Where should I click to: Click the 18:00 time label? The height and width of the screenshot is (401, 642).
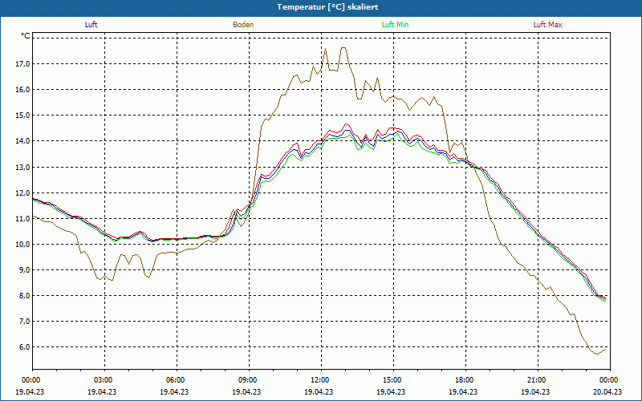click(465, 380)
